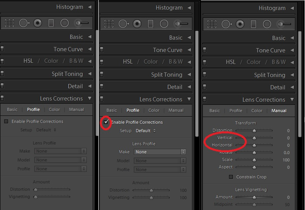Adjust Transform Distortion slider in right panel
305x210 pixels.
[254, 131]
